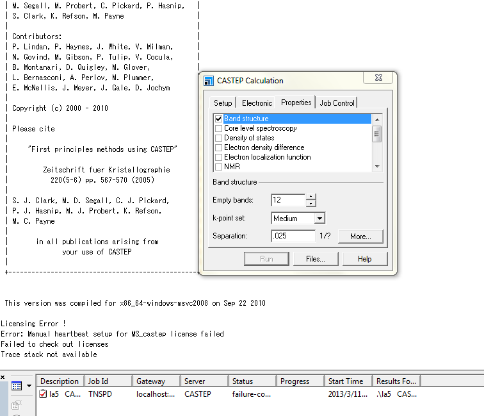Uncheck the Band structure checkbox

pos(218,119)
